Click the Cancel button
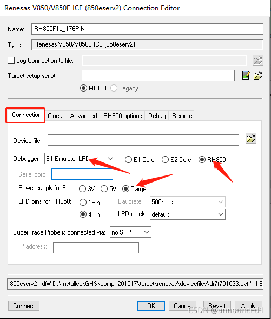The image size is (271, 319). [182, 306]
